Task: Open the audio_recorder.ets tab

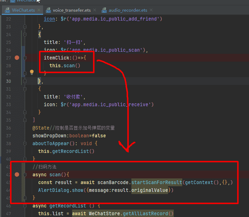Action: [x=128, y=10]
